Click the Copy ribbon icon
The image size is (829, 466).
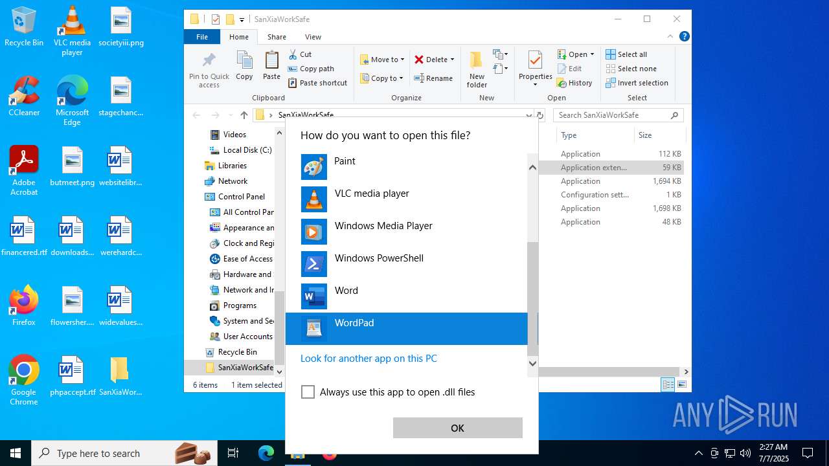244,66
